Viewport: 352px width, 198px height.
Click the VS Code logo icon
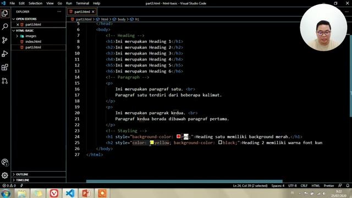[3, 3]
